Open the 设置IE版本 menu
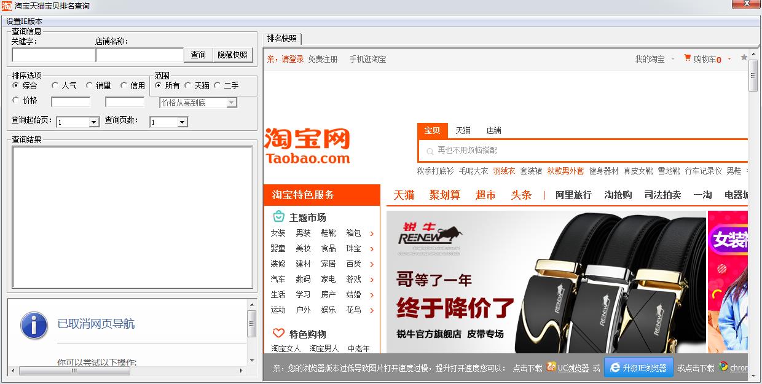The height and width of the screenshot is (384, 762). pos(25,21)
